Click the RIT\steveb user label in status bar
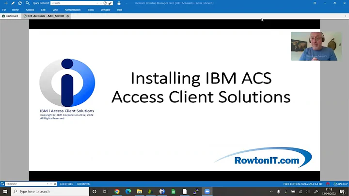The width and height of the screenshot is (349, 196). coord(83,184)
